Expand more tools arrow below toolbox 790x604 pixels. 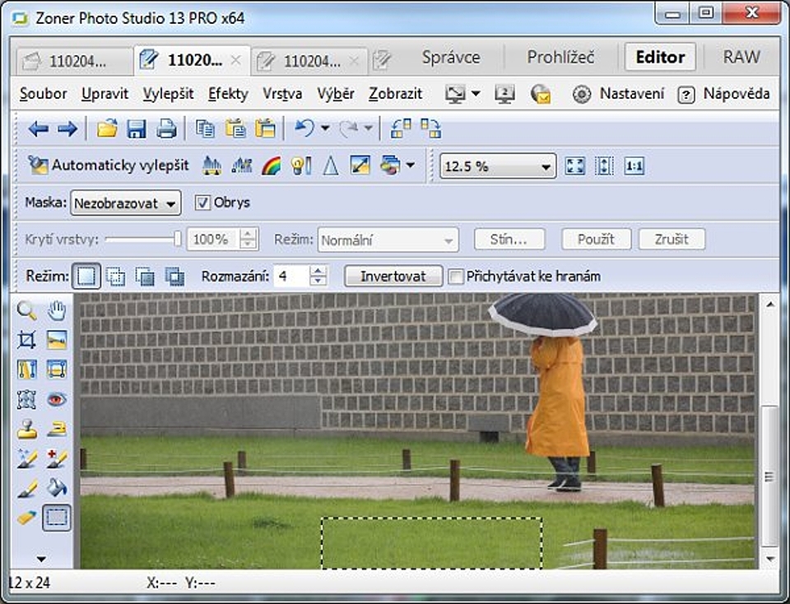(x=41, y=560)
